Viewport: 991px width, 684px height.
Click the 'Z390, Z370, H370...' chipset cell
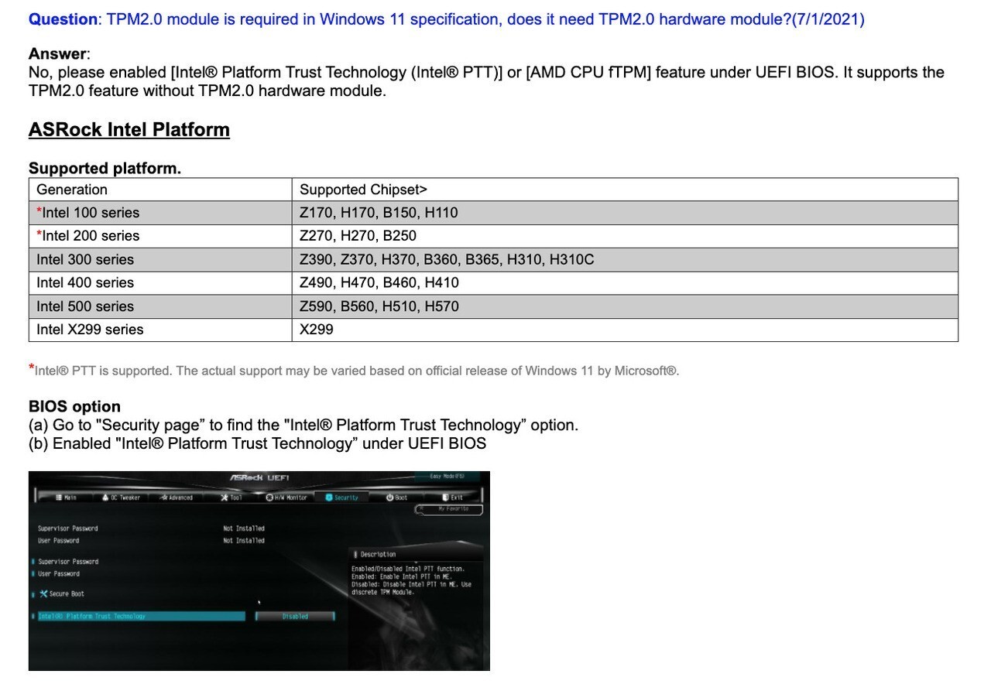click(625, 259)
